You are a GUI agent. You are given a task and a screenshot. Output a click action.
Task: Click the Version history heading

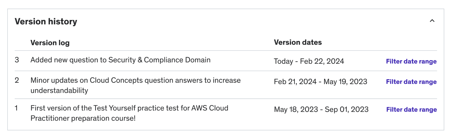pos(46,22)
